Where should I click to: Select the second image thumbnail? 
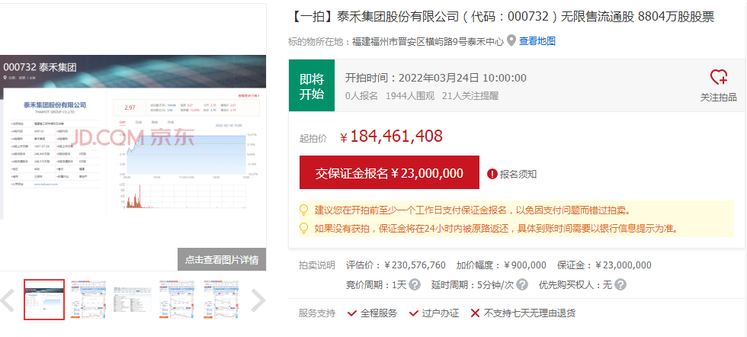point(88,299)
